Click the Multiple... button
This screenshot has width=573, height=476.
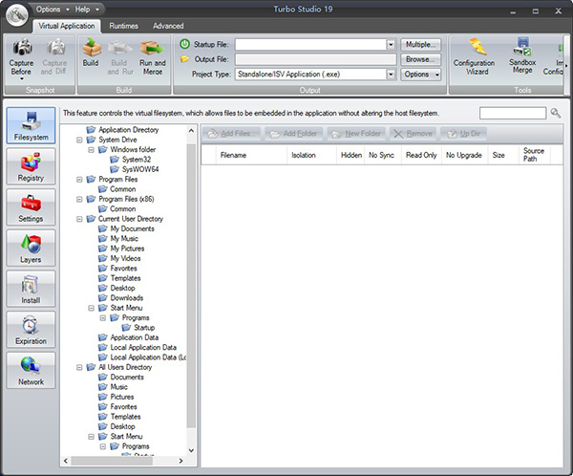click(x=421, y=45)
